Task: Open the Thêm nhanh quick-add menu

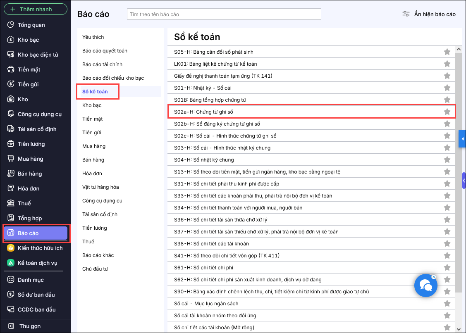Action: (x=36, y=9)
